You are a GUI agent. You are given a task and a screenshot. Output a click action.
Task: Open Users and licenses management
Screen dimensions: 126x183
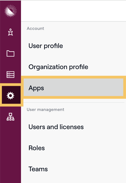[x=56, y=127]
